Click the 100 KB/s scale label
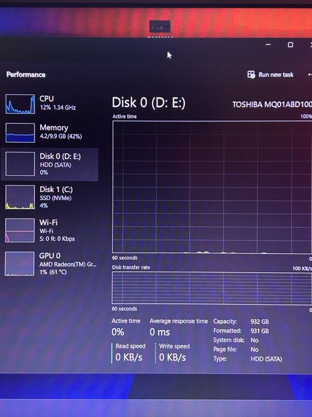The width and height of the screenshot is (312, 417). click(x=302, y=268)
